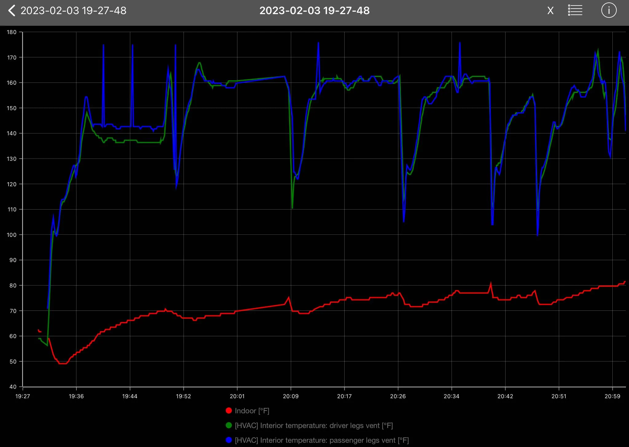The image size is (629, 447).
Task: Tap the X icon in the top bar
Action: click(550, 11)
